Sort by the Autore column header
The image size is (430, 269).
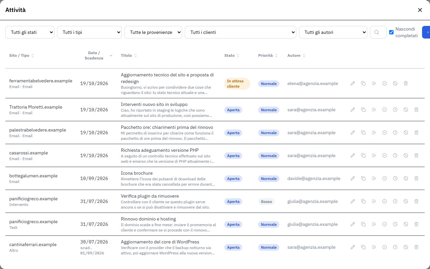297,55
